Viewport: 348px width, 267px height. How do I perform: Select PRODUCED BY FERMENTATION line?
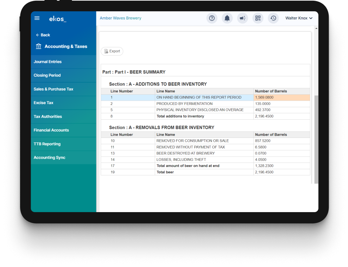[x=184, y=104]
